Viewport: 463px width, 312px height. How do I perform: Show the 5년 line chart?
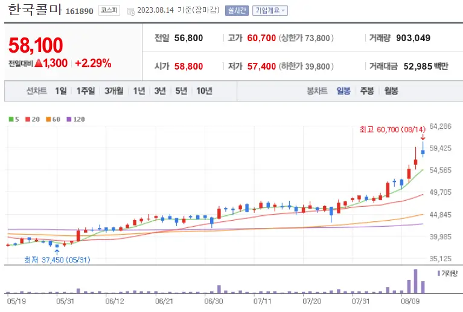(x=181, y=91)
